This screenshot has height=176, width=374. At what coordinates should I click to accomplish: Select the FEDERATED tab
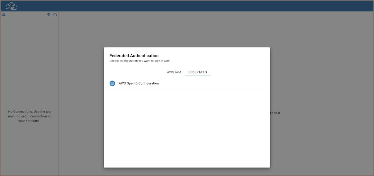pos(198,72)
